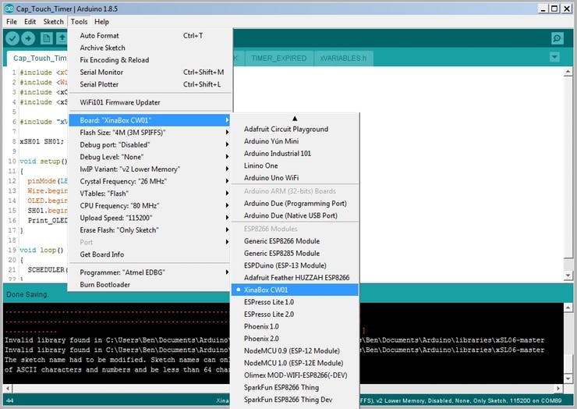Image resolution: width=577 pixels, height=409 pixels.
Task: Open the Sketch menu
Action: (x=53, y=22)
